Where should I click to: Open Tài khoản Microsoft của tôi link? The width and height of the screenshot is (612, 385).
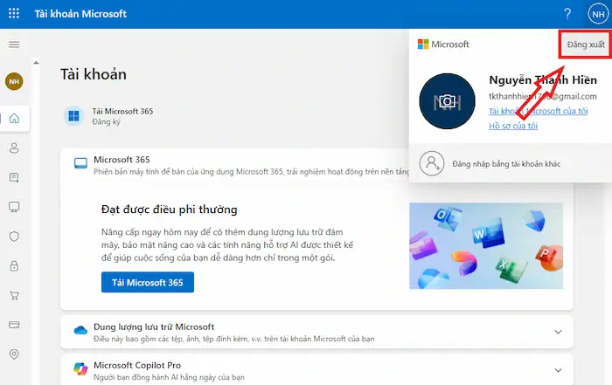point(539,111)
